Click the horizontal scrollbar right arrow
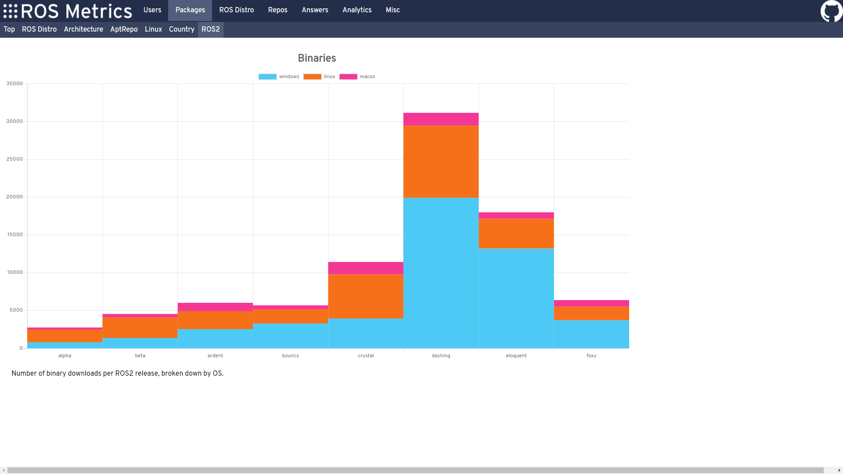 click(839, 470)
